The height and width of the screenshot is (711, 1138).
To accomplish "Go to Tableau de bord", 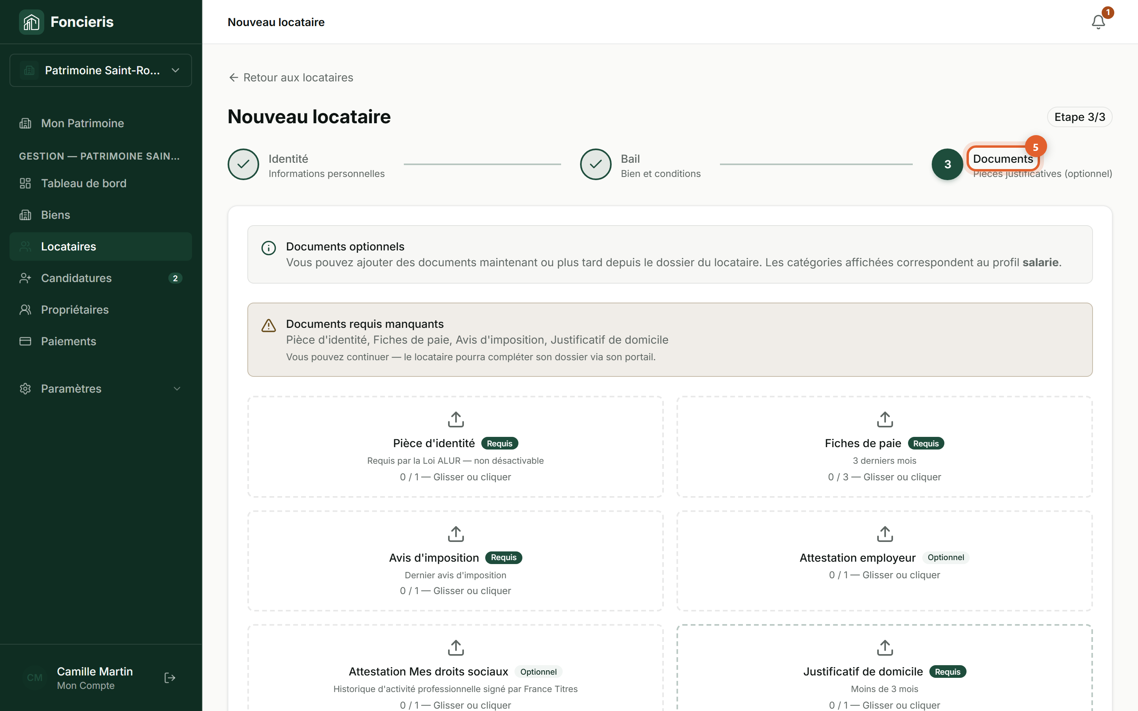I will click(x=101, y=183).
